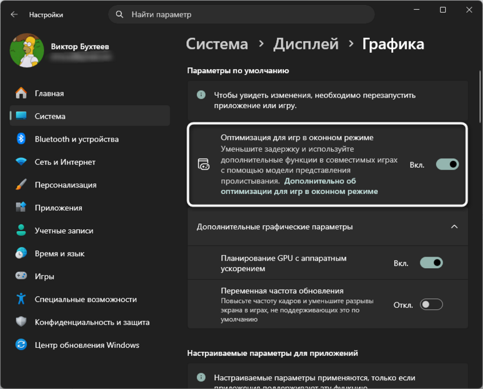Open Gaming settings with the Xbox icon
483x389 pixels.
pyautogui.click(x=22, y=276)
